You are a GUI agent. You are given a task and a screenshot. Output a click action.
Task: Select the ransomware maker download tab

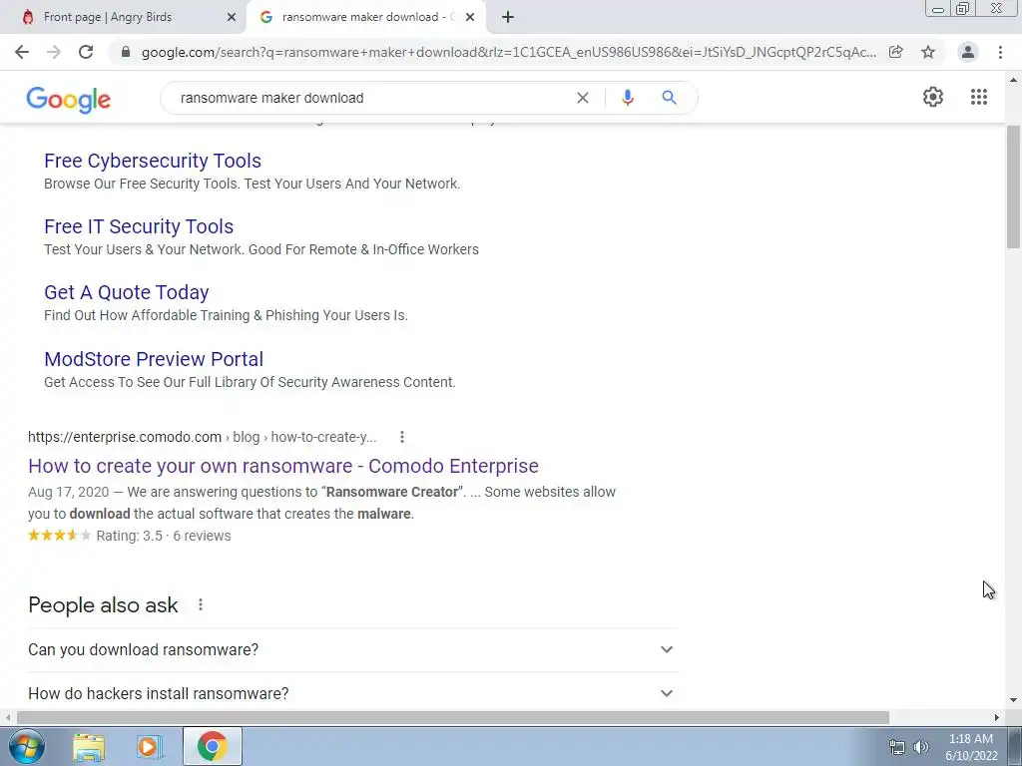[366, 18]
